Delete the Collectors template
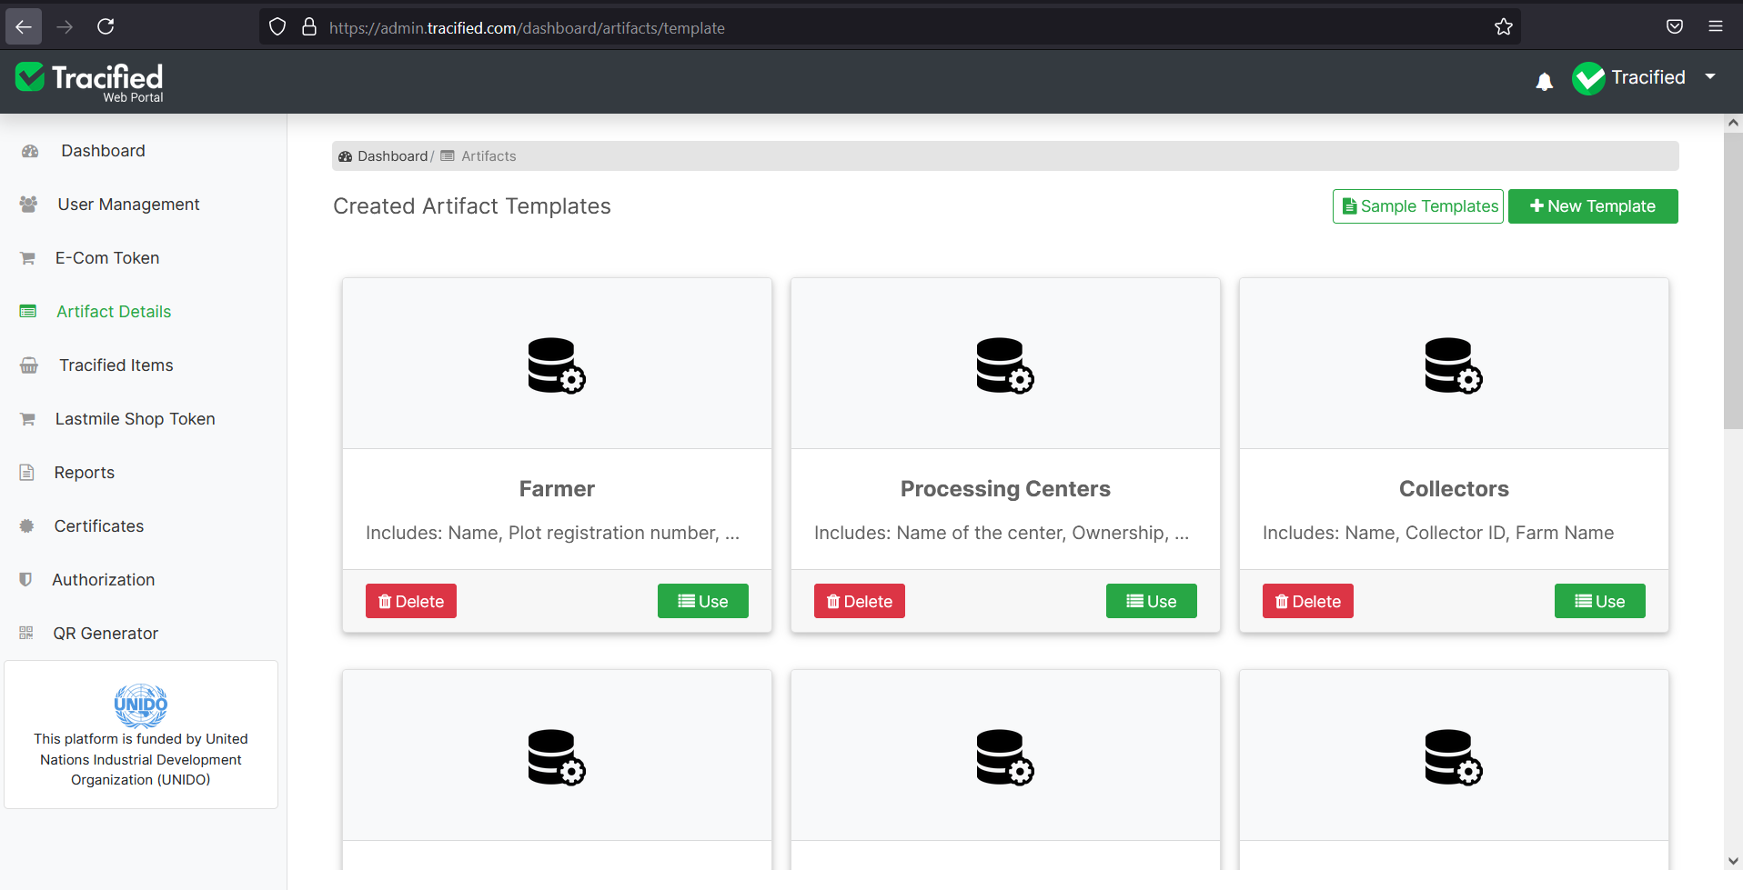This screenshot has width=1743, height=890. coord(1308,601)
